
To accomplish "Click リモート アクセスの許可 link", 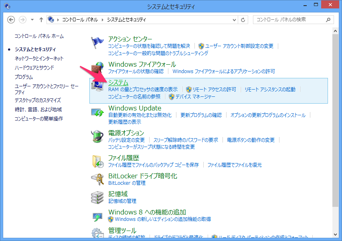I will point(214,89).
